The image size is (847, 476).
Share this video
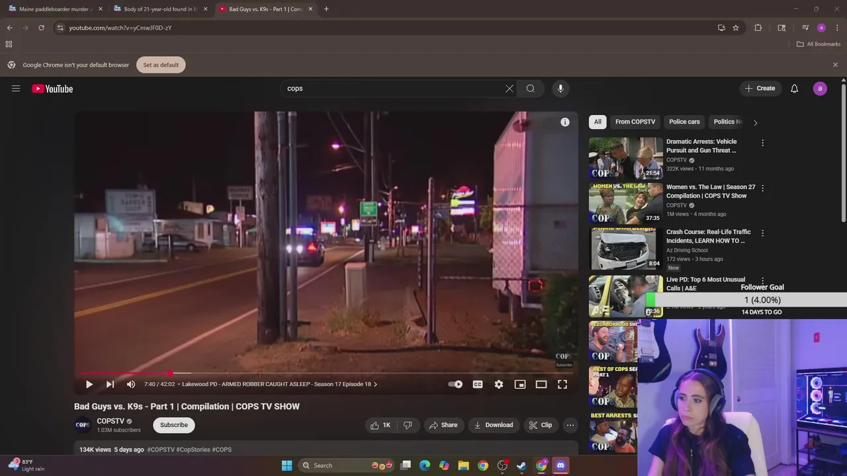(443, 425)
